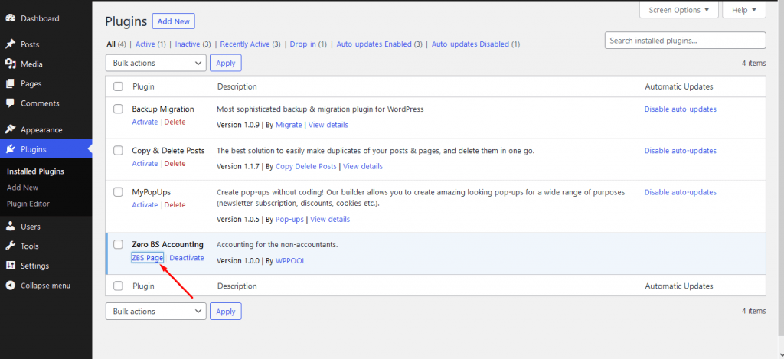Check the Zero BS Accounting checkbox

[118, 244]
